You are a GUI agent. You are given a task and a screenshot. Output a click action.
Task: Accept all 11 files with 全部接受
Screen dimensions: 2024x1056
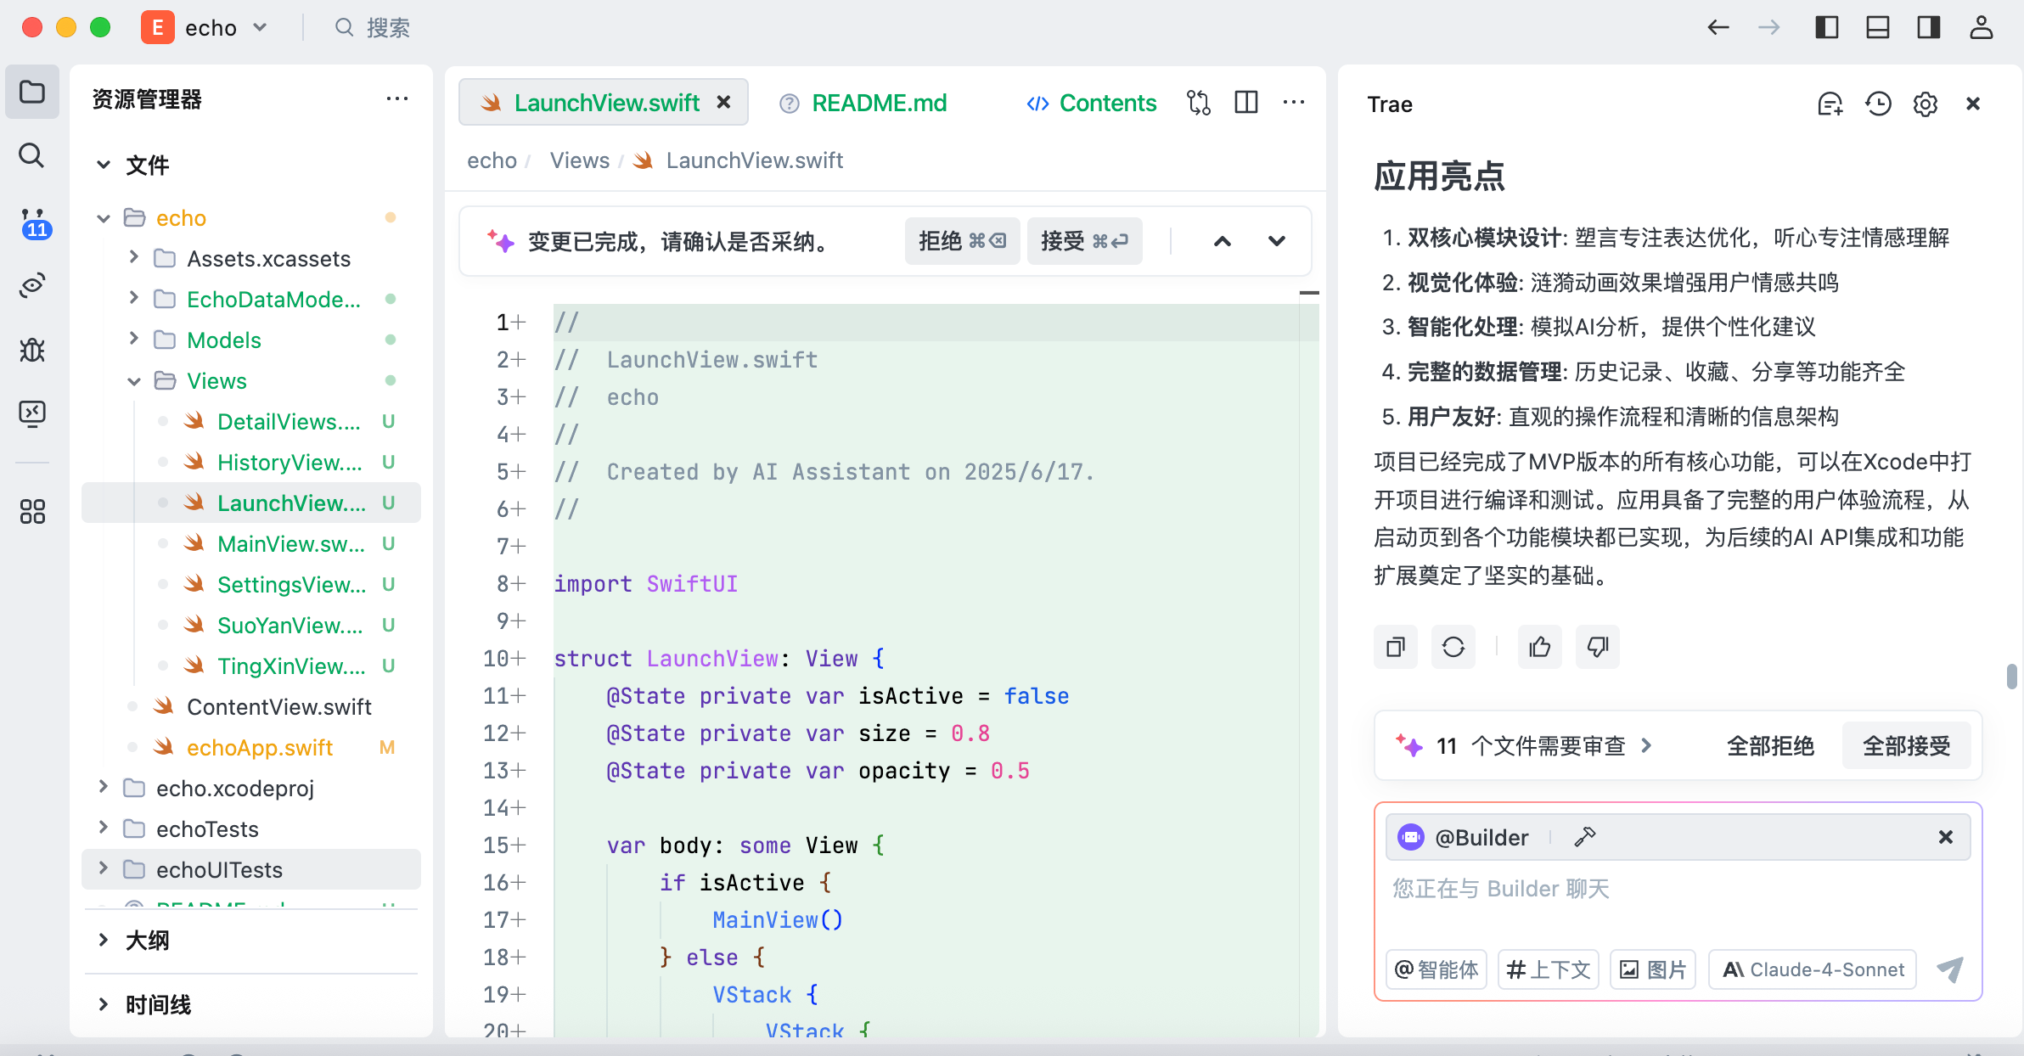1906,745
